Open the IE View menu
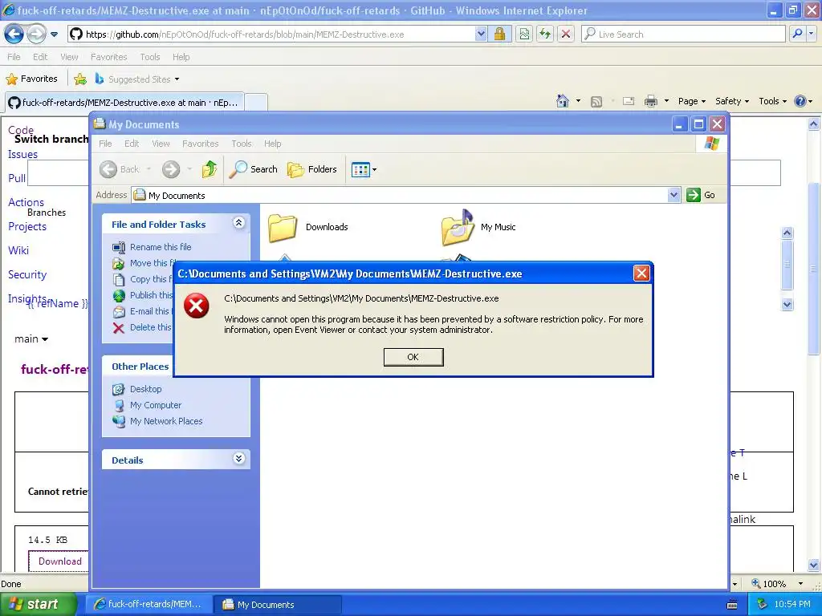 point(69,57)
